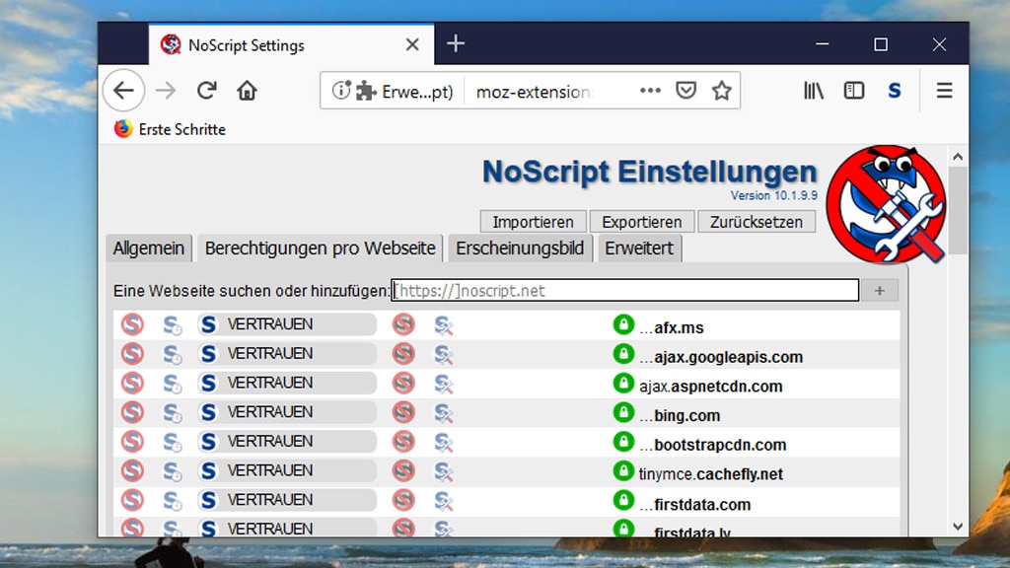Go back with the browser back arrow
Viewport: 1010px width, 568px height.
point(123,91)
